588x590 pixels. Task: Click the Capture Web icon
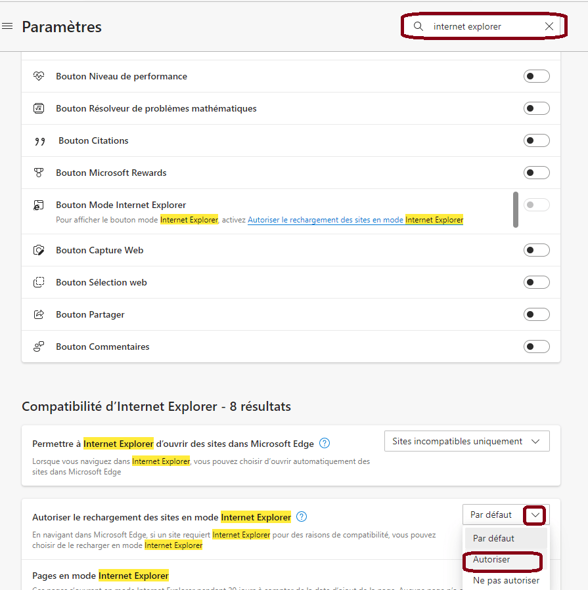(x=39, y=250)
